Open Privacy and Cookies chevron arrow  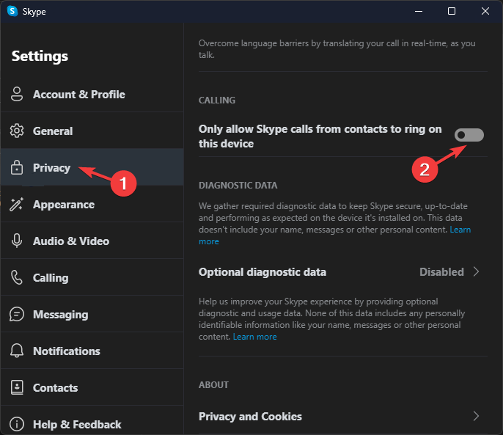click(x=477, y=417)
